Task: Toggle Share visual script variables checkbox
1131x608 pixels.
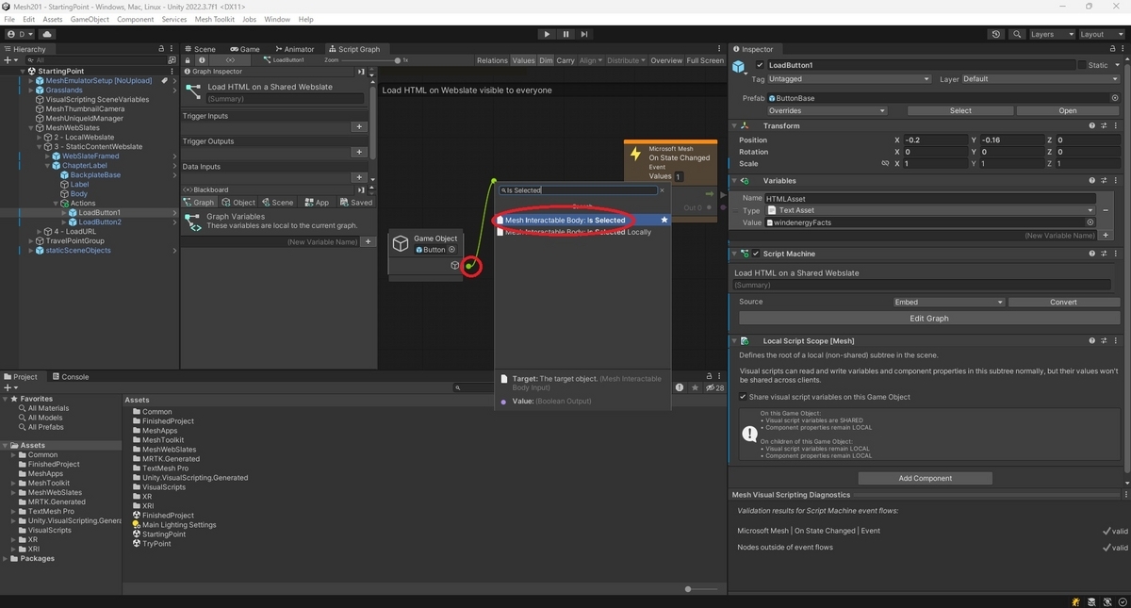Action: pos(744,397)
